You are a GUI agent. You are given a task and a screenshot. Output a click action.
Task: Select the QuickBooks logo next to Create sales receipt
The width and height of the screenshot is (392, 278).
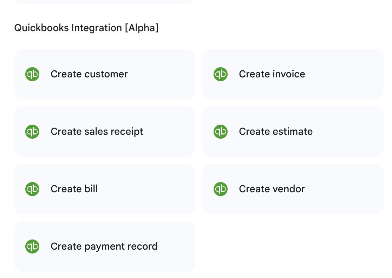tap(32, 132)
